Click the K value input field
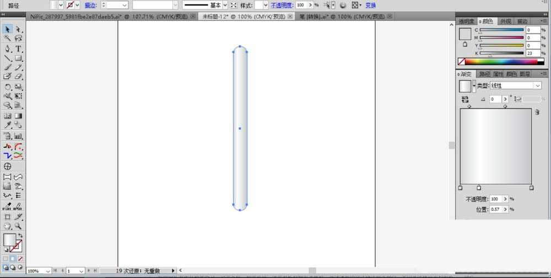 coord(533,53)
